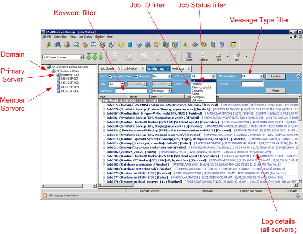Screen dimensions: 303x234
Task: Click the Print toolbar button
Action: [218, 57]
